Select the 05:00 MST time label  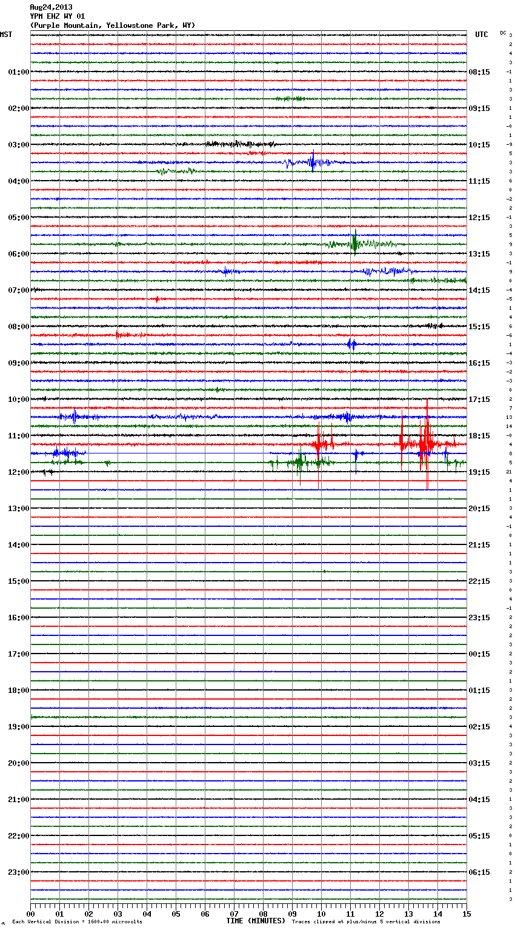point(19,218)
